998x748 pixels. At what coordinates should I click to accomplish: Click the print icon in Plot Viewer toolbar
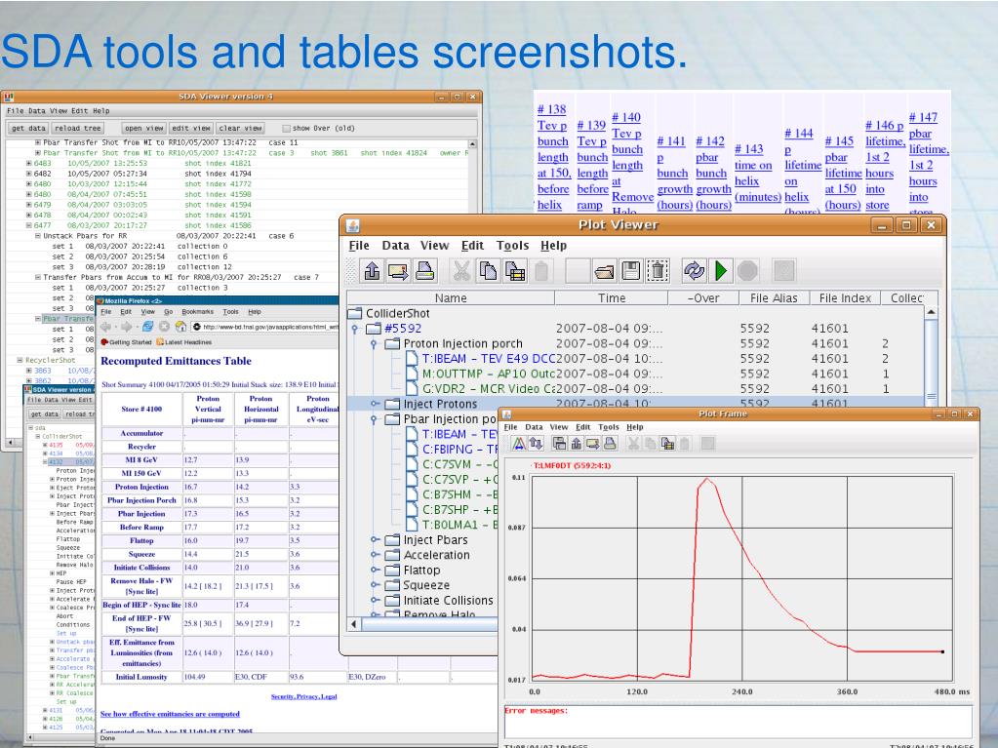[x=424, y=271]
